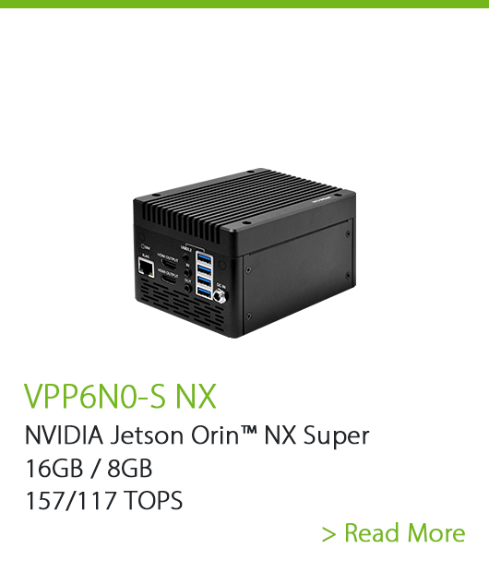Viewport: 489px width, 572px height.
Task: Click the audio IN jack
Action: (x=187, y=273)
